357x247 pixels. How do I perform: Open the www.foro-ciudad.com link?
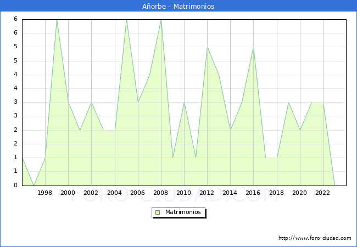(x=315, y=238)
